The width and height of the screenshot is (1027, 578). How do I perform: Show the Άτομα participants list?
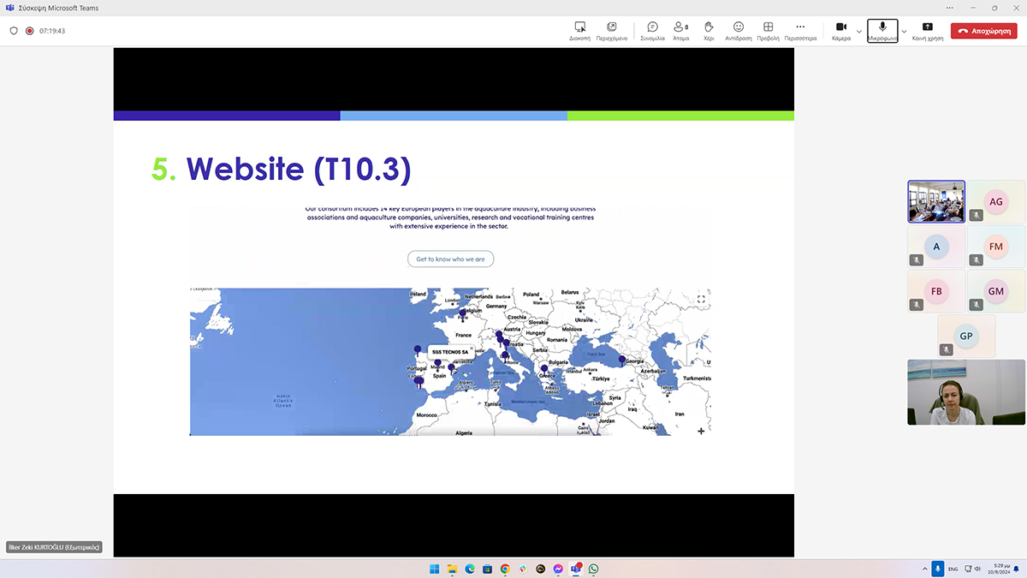681,31
